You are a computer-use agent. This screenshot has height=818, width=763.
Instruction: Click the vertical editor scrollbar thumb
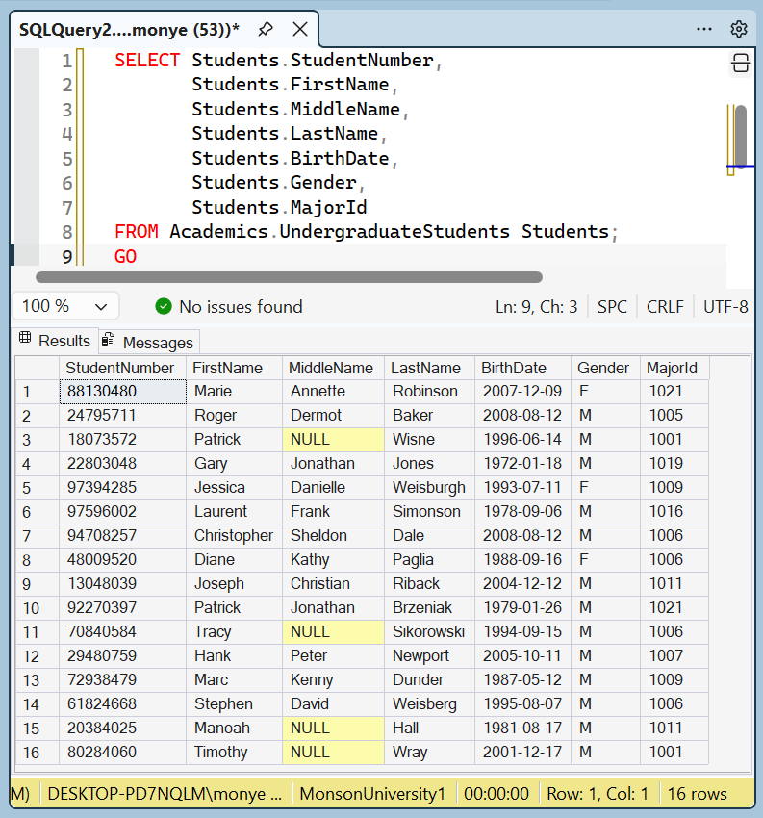[x=741, y=136]
